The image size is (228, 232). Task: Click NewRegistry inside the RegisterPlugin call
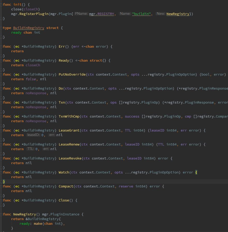click(178, 14)
